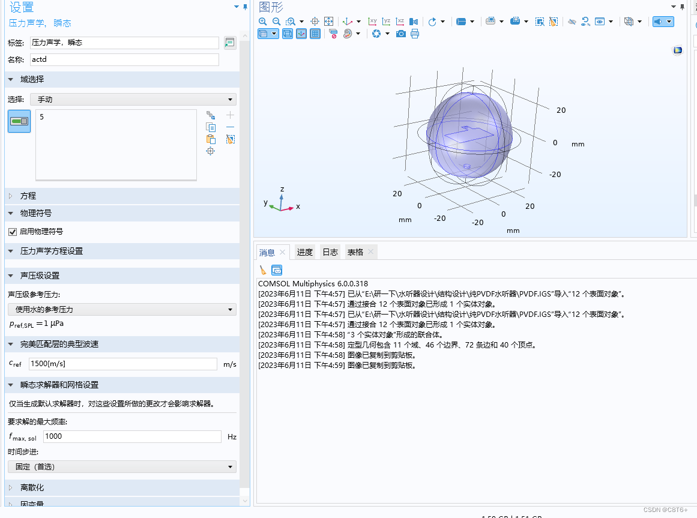
Task: Pin the 设置 panel with its pin icon
Action: click(246, 7)
